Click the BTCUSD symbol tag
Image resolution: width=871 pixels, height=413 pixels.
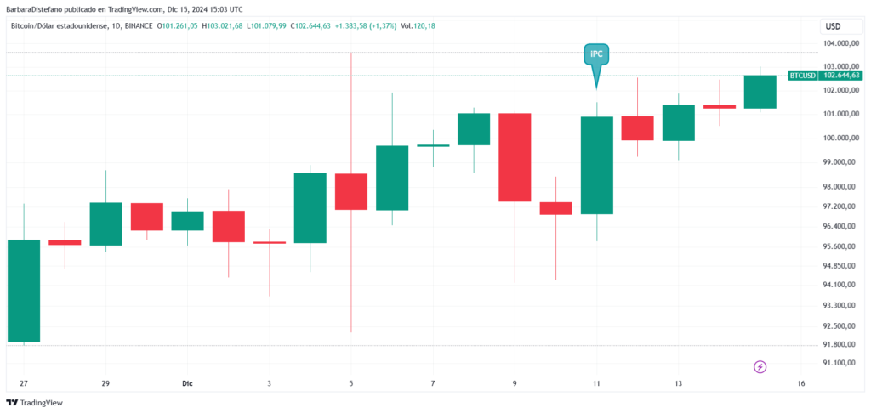[802, 76]
